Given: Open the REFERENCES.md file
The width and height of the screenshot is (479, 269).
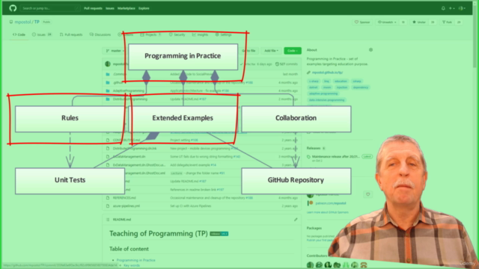Looking at the screenshot, I should click(x=124, y=197).
